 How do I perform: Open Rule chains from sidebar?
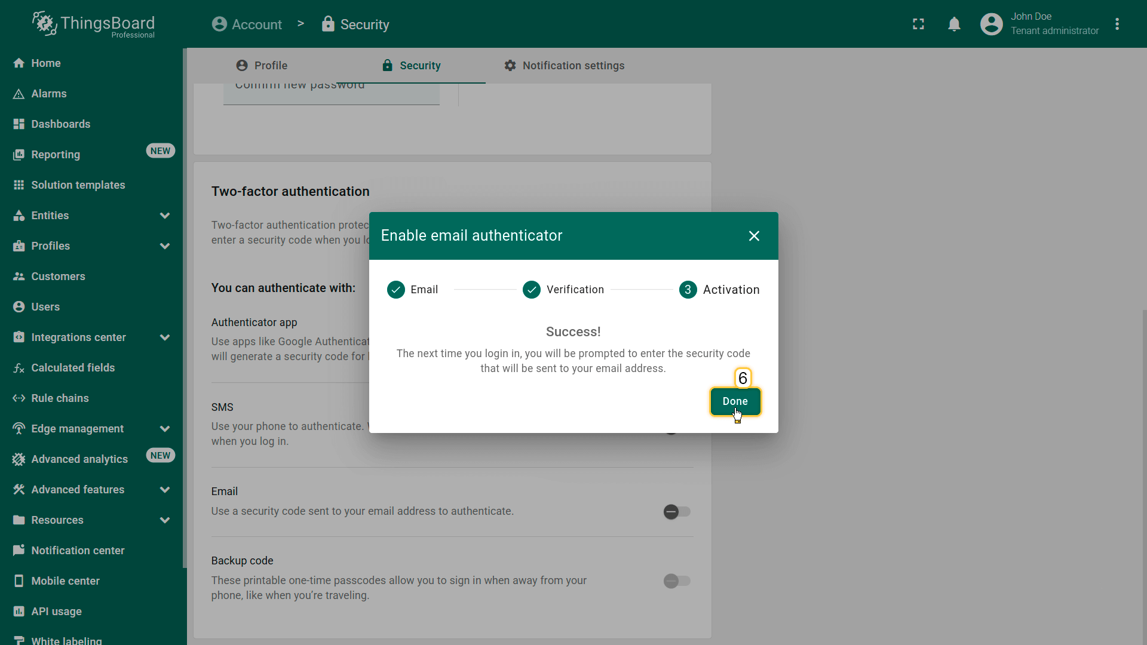(60, 398)
